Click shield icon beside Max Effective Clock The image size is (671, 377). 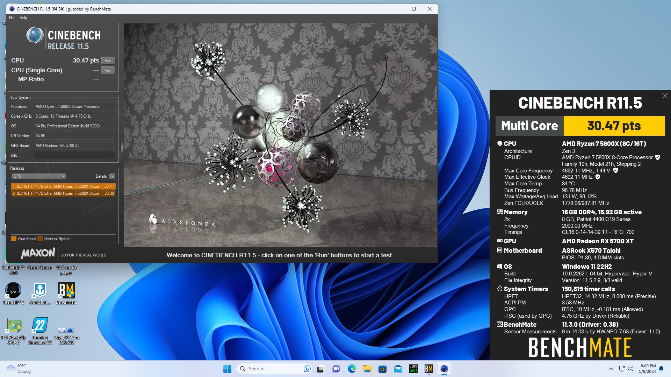coord(598,177)
